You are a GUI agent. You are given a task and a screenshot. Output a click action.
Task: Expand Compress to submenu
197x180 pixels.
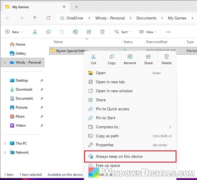coord(170,127)
